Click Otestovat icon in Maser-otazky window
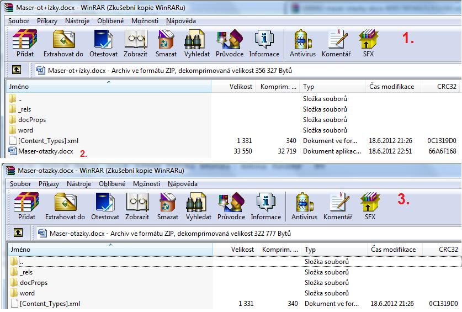 click(105, 206)
